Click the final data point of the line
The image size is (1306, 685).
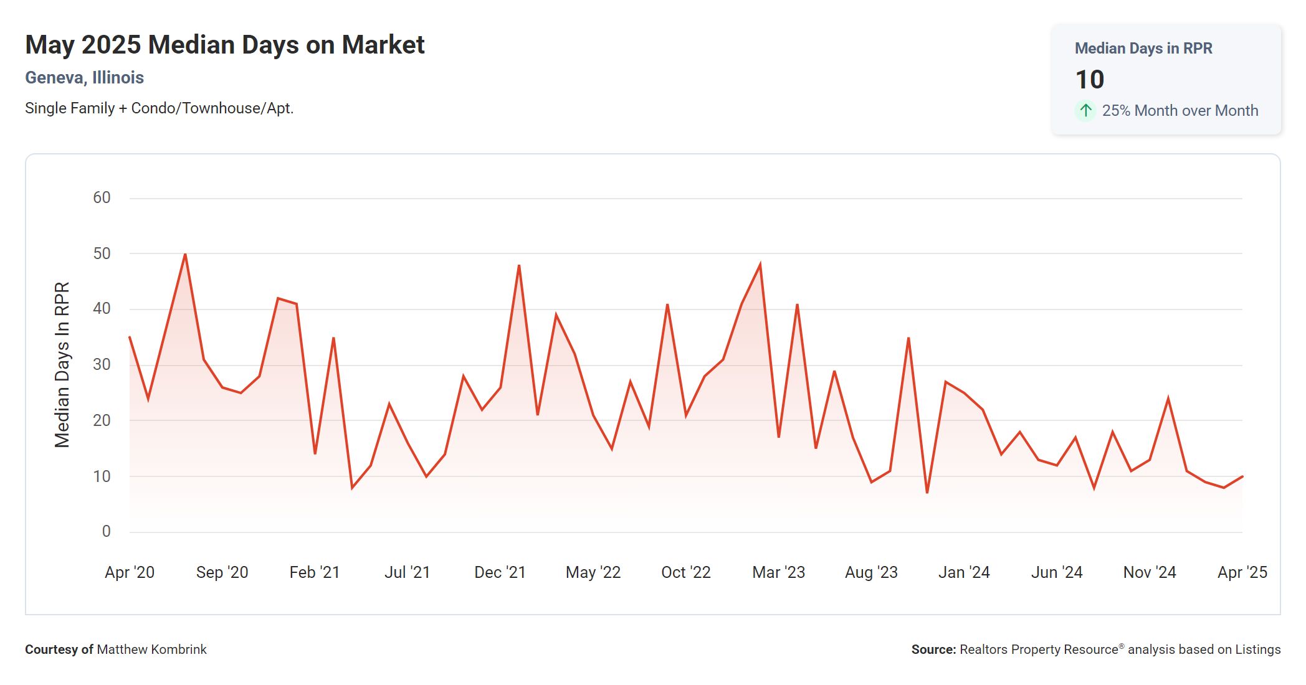(x=1242, y=476)
